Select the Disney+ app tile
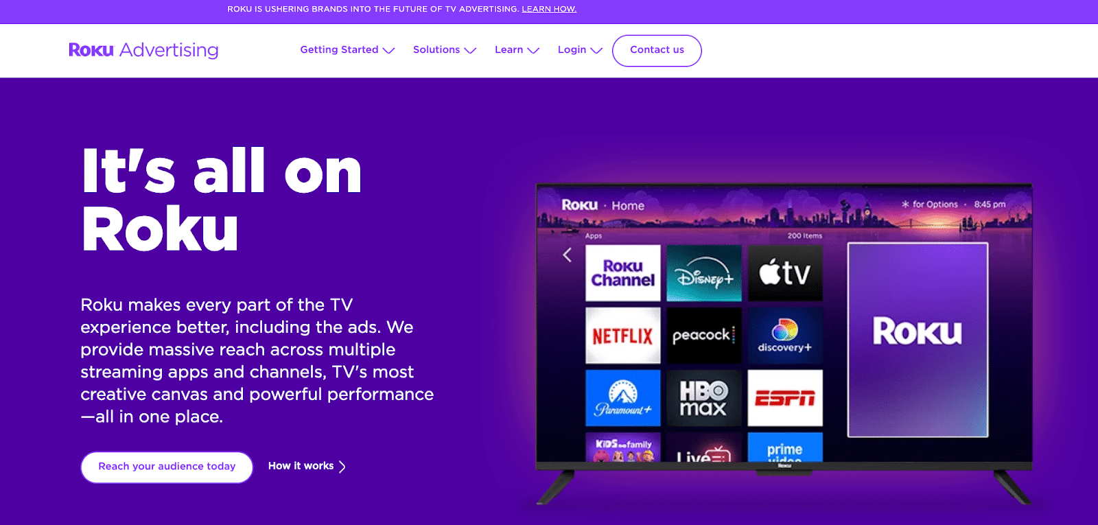 (704, 273)
